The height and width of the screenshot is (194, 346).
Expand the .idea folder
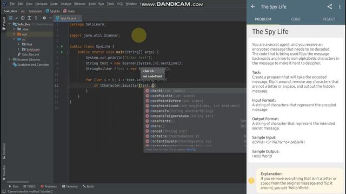[x=14, y=29]
